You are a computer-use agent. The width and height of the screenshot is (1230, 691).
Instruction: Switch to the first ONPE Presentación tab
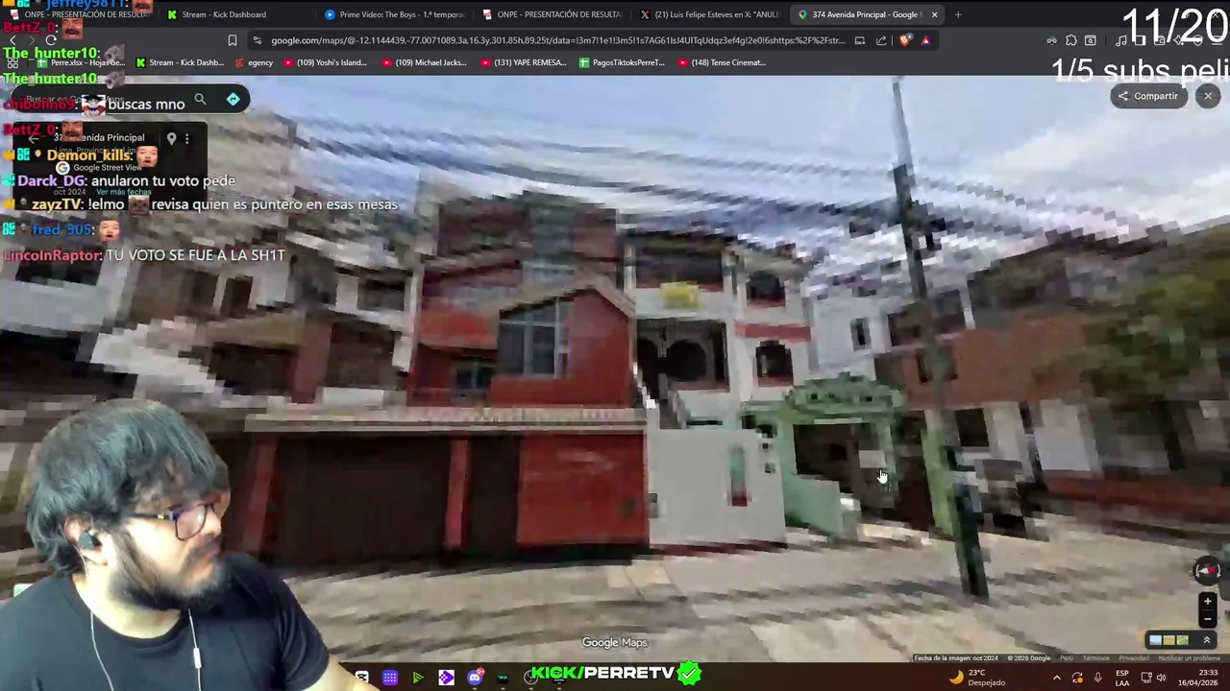coord(79,14)
